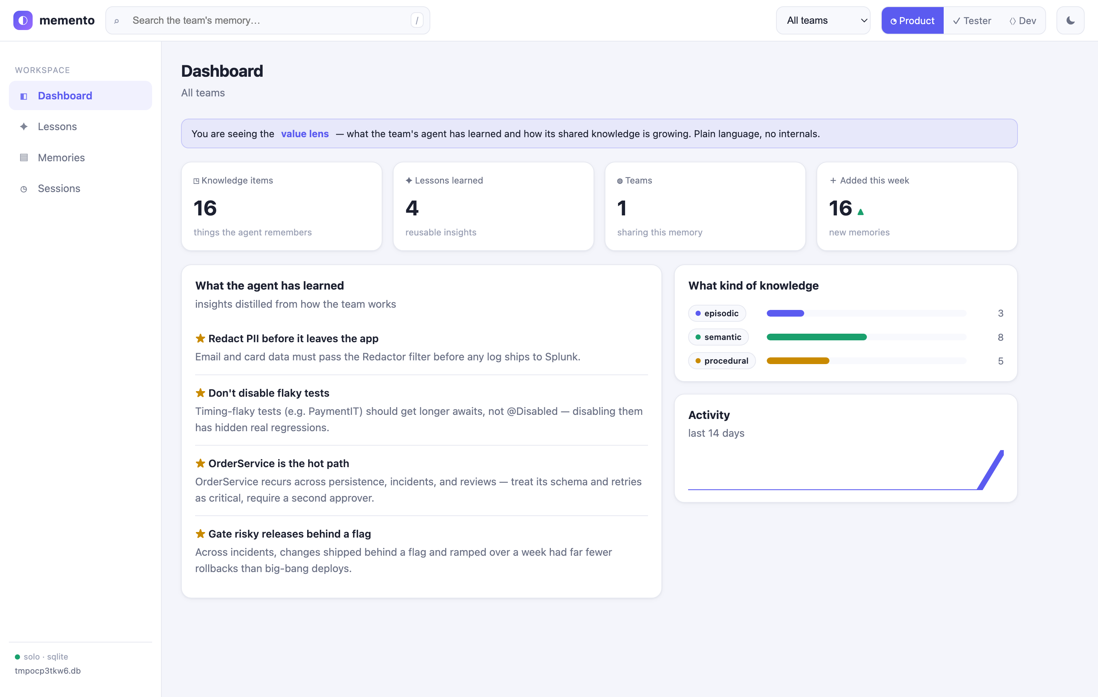This screenshot has height=697, width=1098.
Task: Click the What kind of knowledge heading
Action: (x=753, y=286)
